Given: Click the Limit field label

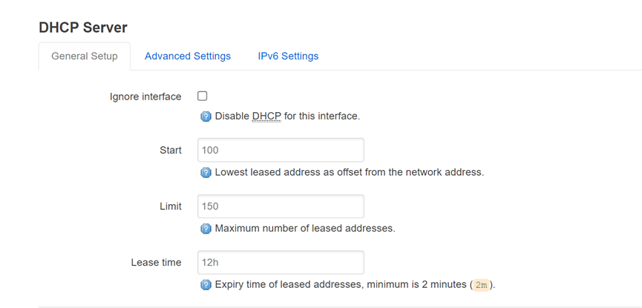Looking at the screenshot, I should (x=171, y=206).
